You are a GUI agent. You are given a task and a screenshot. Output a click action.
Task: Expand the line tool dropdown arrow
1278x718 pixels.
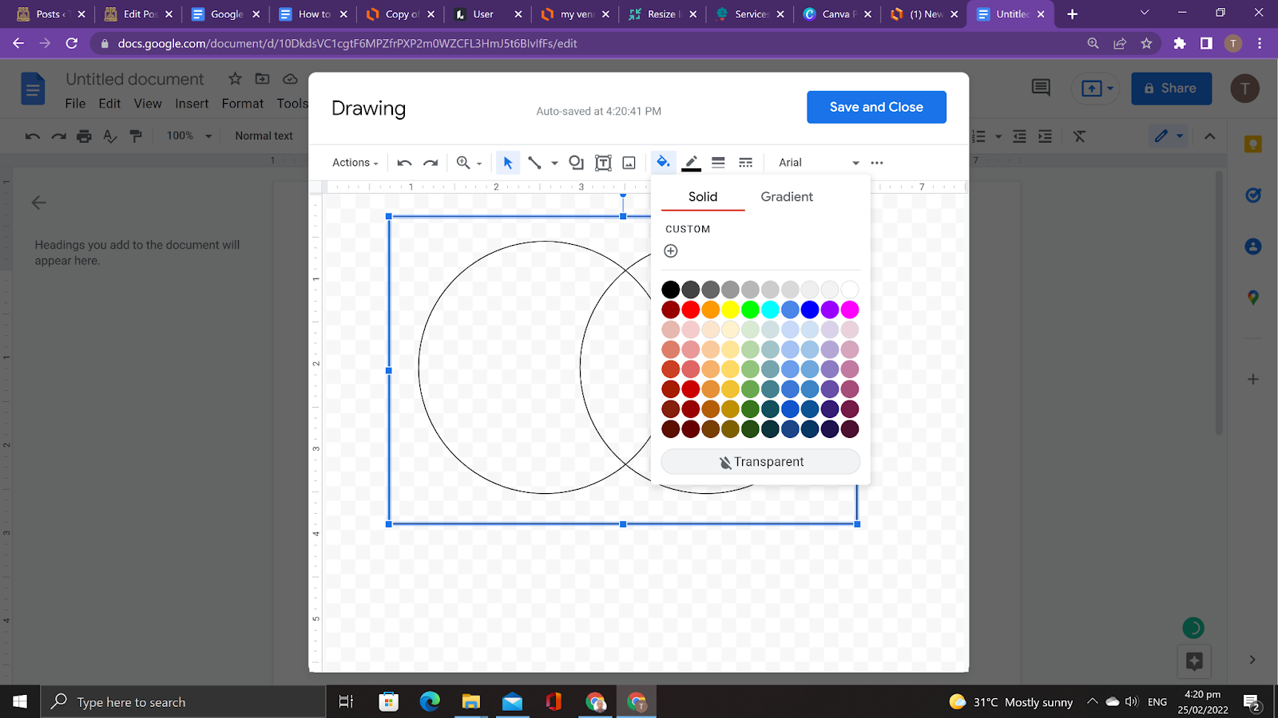click(x=554, y=163)
